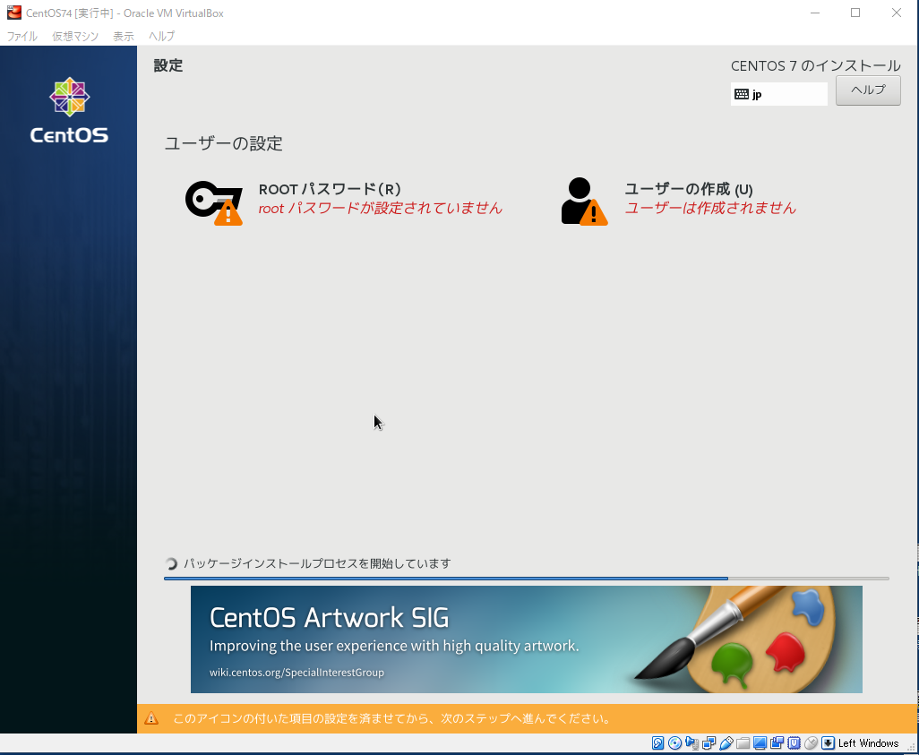Click the wiki.centos.org/SpecialInterestGroup link text

(296, 673)
